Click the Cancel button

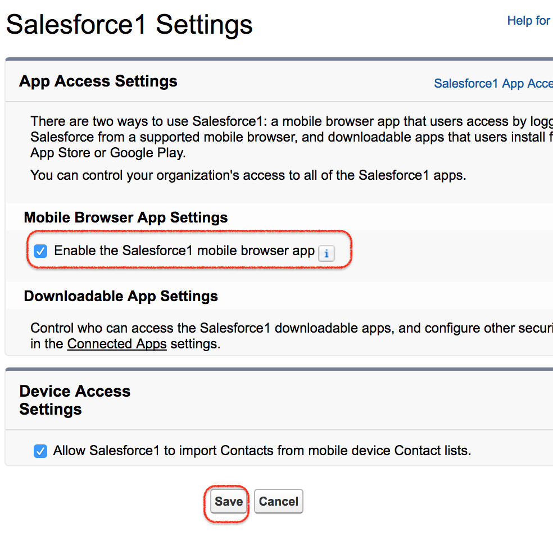pyautogui.click(x=278, y=501)
